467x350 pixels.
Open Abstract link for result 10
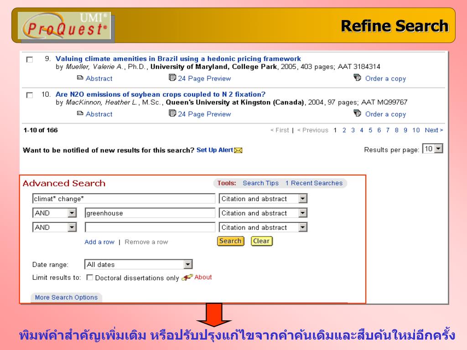[x=99, y=114]
